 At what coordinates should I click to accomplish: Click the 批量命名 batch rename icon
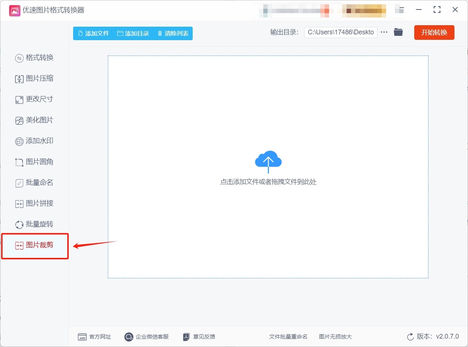pos(19,183)
